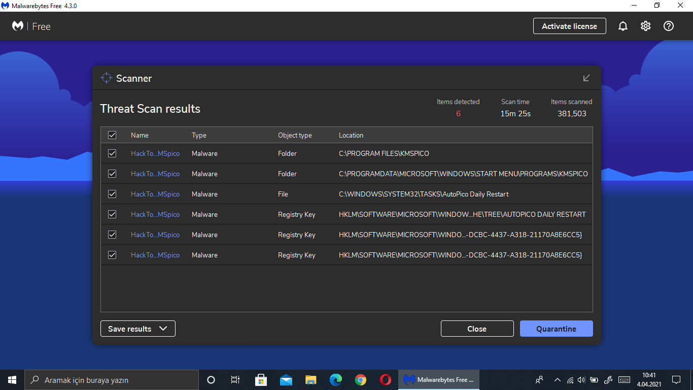The width and height of the screenshot is (693, 390).
Task: Uncheck the File AutoPico Daily Restart row checkbox
Action: click(x=112, y=194)
